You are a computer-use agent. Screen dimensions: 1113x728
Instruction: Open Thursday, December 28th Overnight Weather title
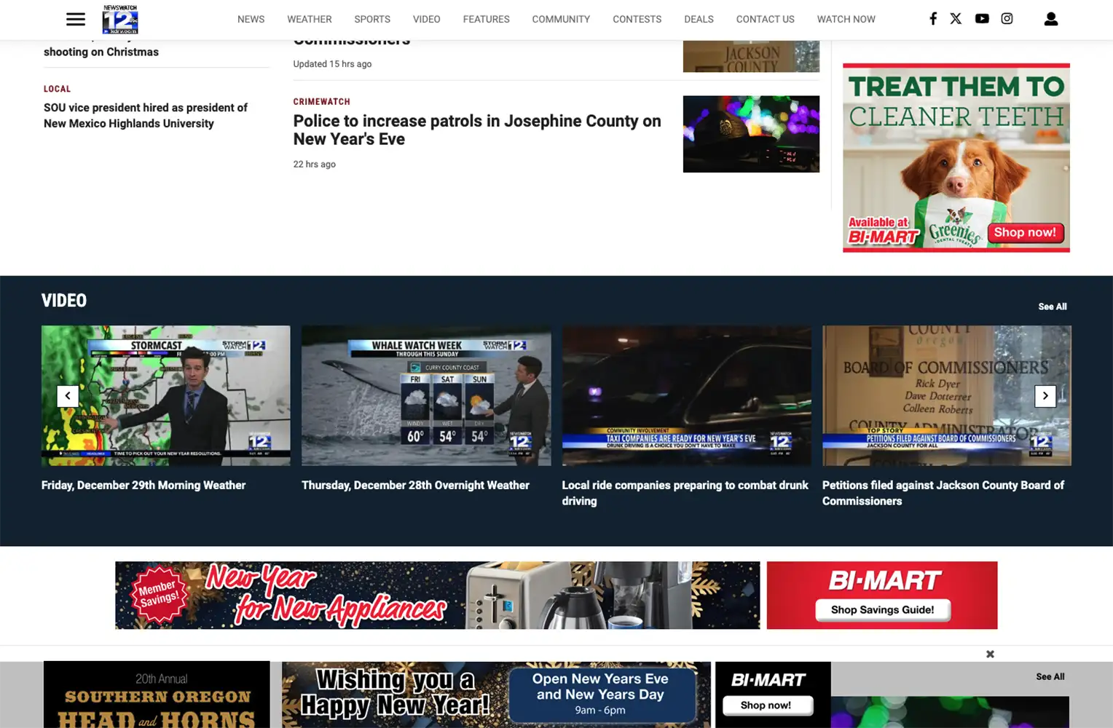(x=415, y=485)
